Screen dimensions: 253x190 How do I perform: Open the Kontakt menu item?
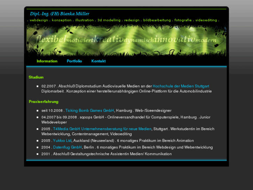(x=98, y=61)
